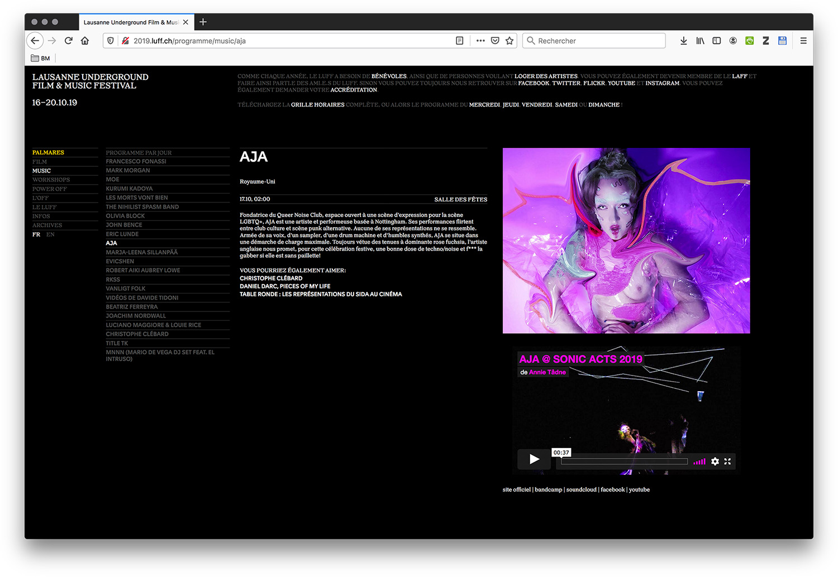Toggle the Firefox sidebar
This screenshot has height=577, width=838.
[716, 41]
